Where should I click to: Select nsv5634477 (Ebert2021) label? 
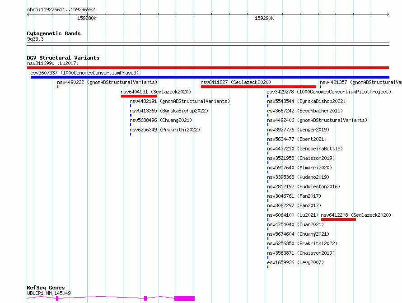click(x=297, y=139)
